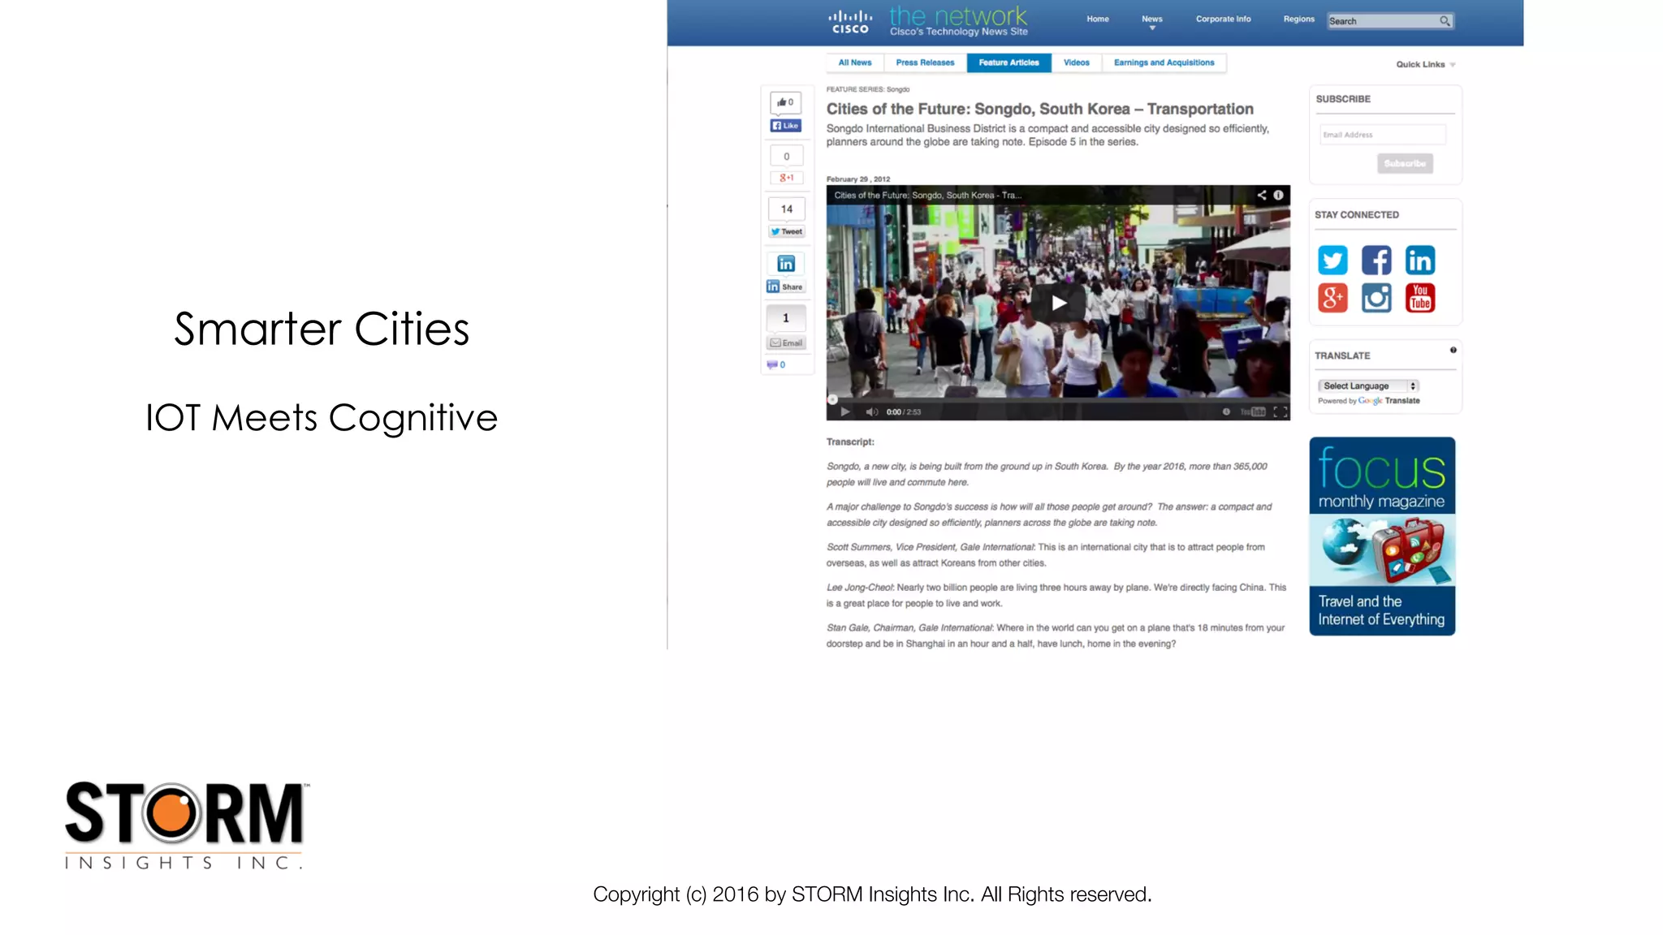Switch to the Videos tab
This screenshot has height=935, width=1663.
(1077, 62)
